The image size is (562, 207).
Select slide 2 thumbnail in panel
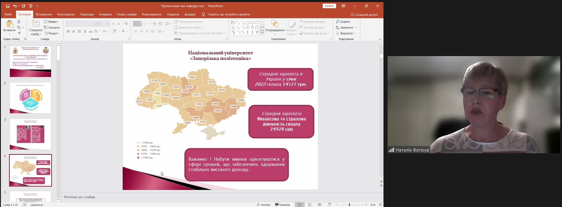(x=31, y=98)
